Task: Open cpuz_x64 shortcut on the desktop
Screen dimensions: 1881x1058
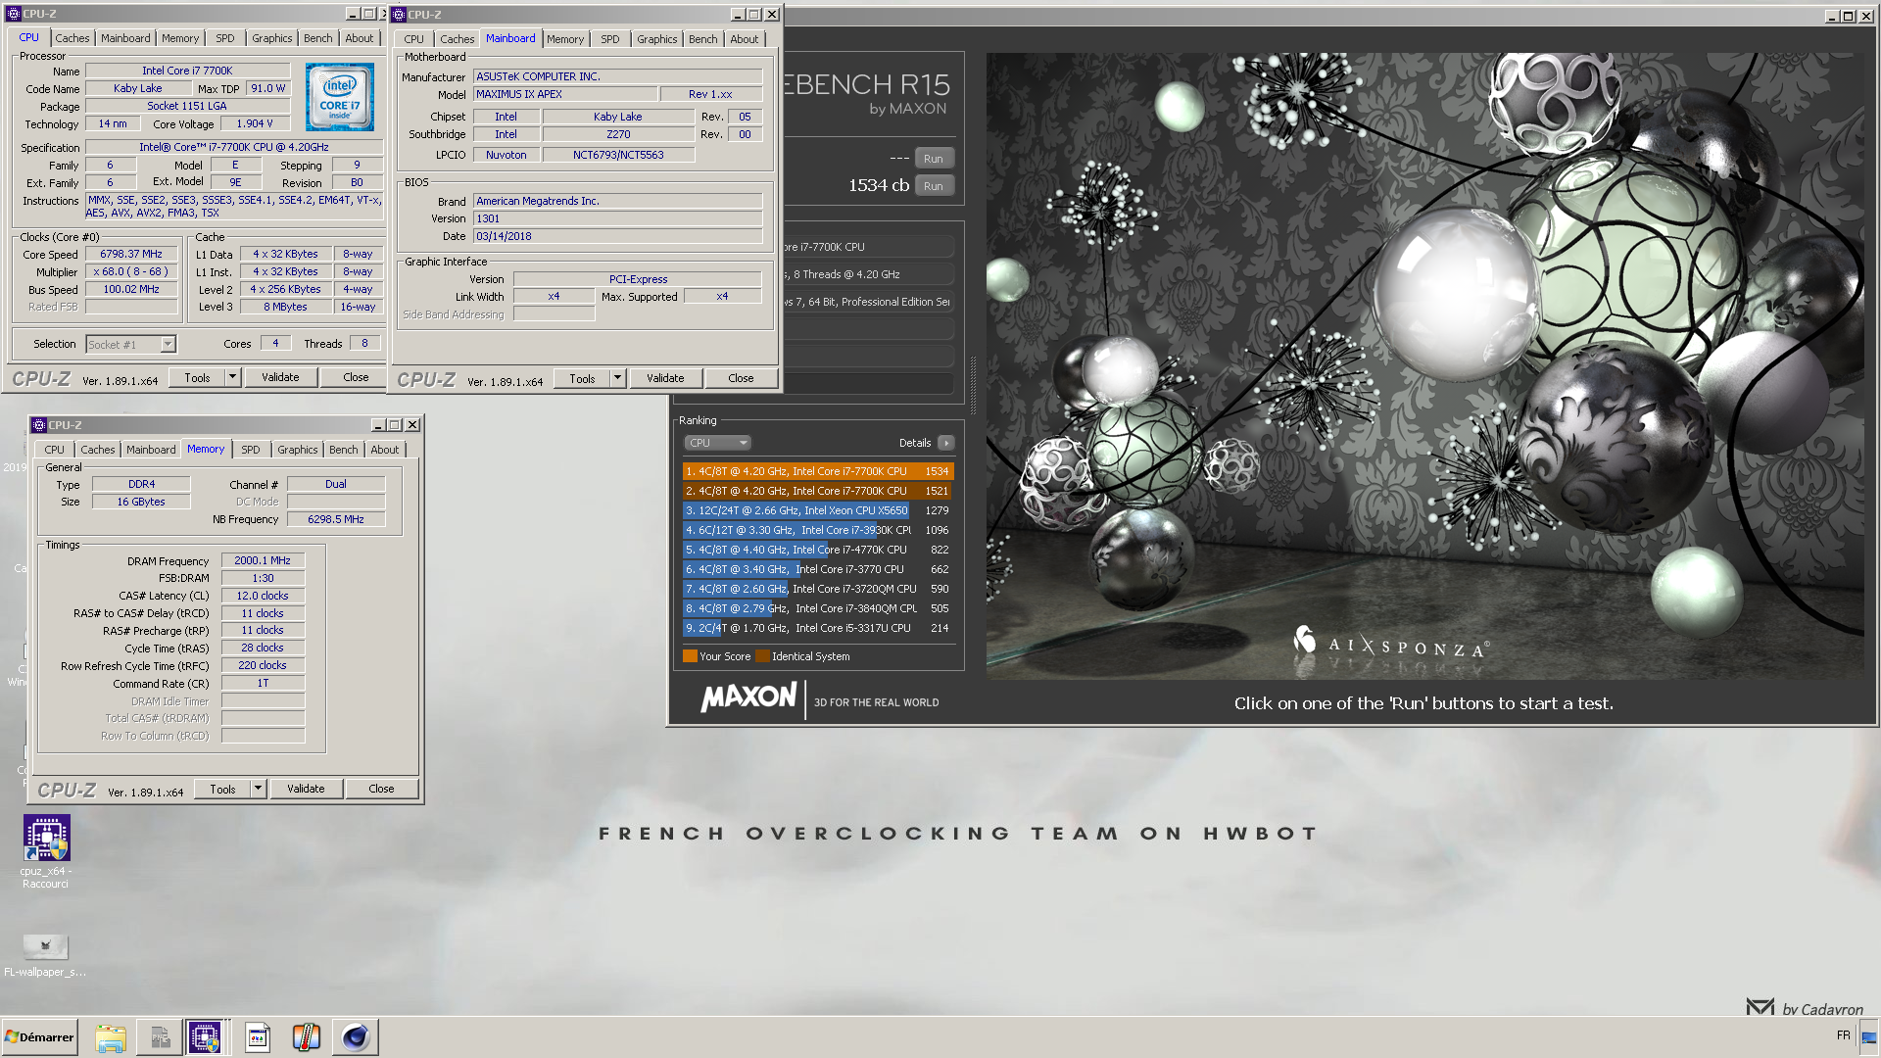Action: coord(46,851)
